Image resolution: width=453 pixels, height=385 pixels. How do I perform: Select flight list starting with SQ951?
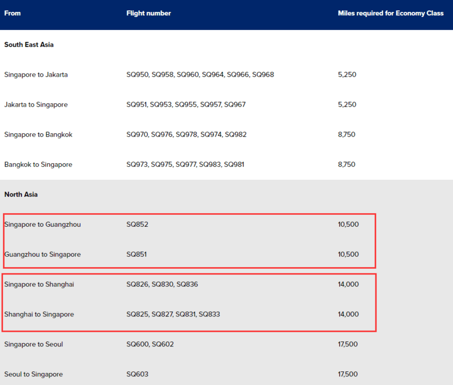(186, 104)
